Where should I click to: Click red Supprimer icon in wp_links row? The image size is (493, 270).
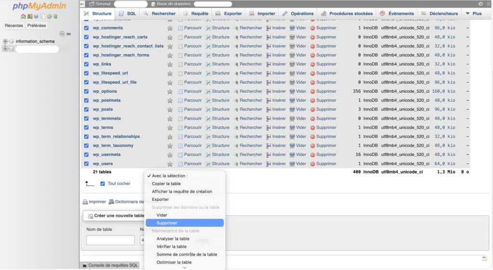click(x=312, y=64)
